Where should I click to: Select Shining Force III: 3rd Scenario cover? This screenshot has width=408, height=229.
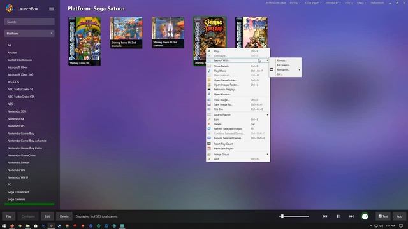click(168, 32)
